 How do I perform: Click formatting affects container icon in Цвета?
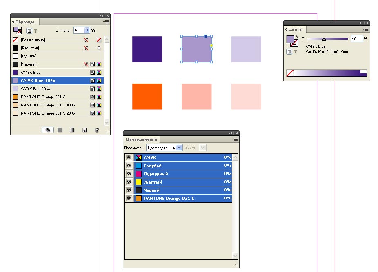[289, 51]
